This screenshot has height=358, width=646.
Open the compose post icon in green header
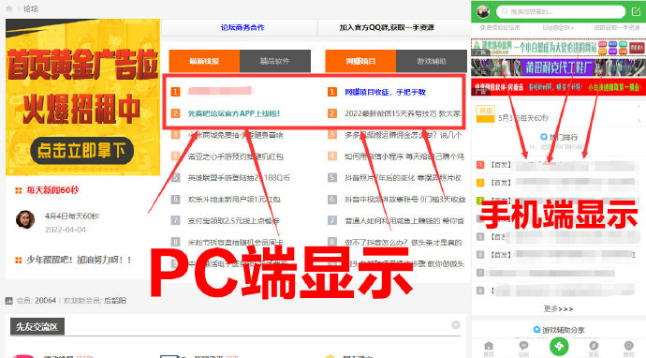636,12
